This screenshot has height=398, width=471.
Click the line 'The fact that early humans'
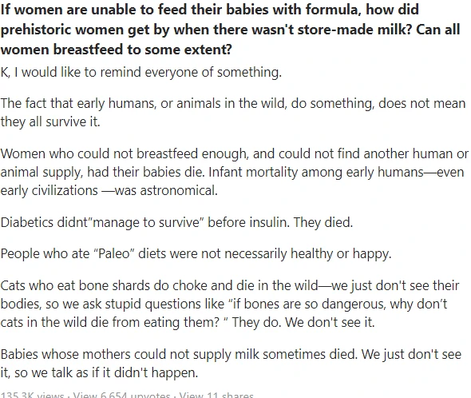(233, 103)
